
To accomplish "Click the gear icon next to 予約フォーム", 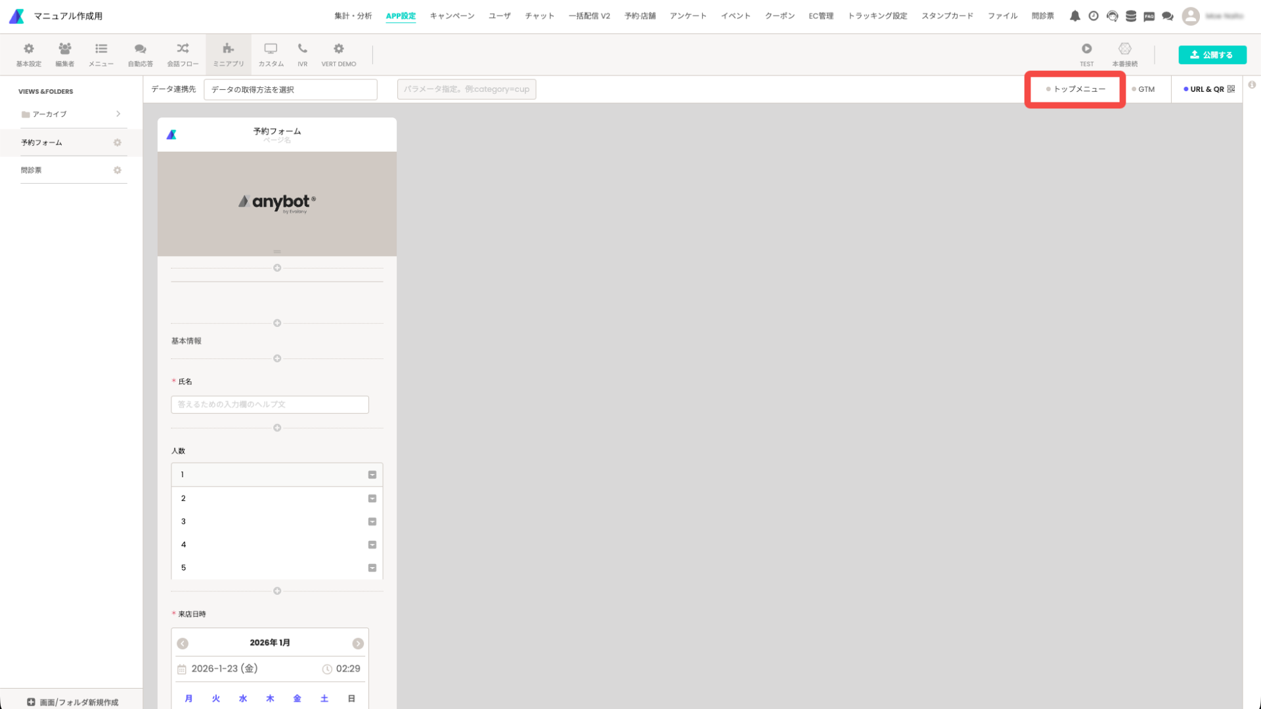I will click(x=118, y=142).
